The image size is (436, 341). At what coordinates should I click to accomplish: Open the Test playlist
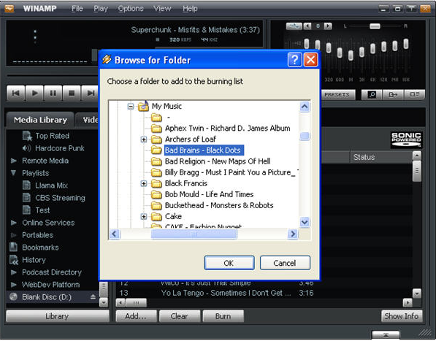[x=42, y=210]
